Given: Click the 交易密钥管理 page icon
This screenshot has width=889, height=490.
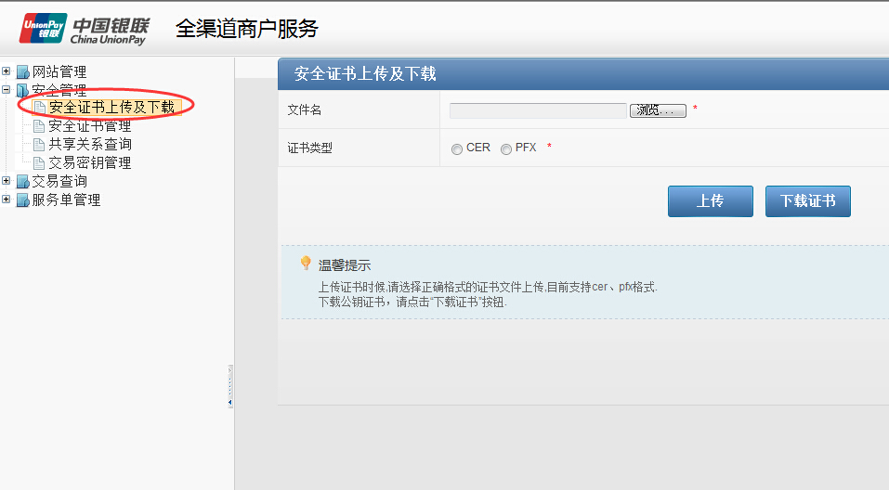Looking at the screenshot, I should click(x=39, y=163).
